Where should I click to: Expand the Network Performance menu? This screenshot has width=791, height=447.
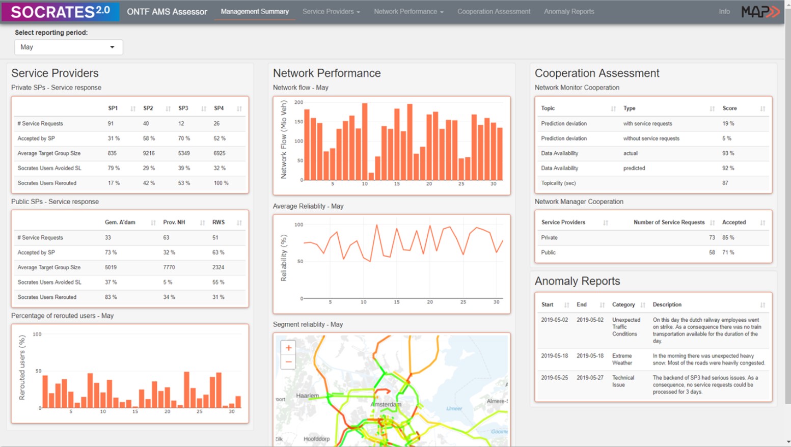[x=408, y=11]
